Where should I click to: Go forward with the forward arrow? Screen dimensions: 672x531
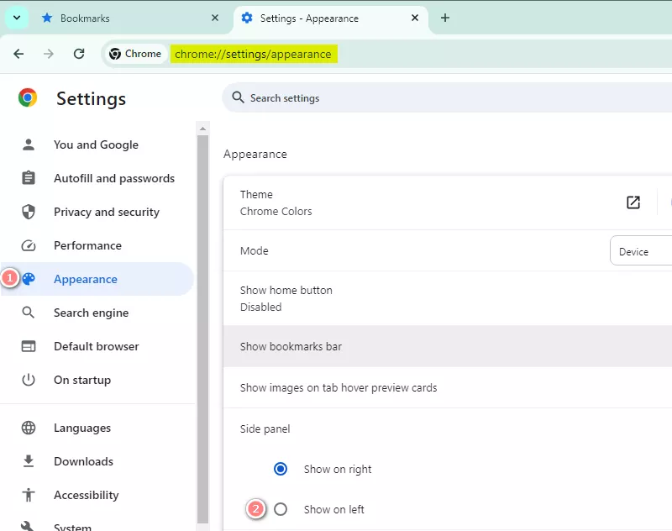pos(49,54)
